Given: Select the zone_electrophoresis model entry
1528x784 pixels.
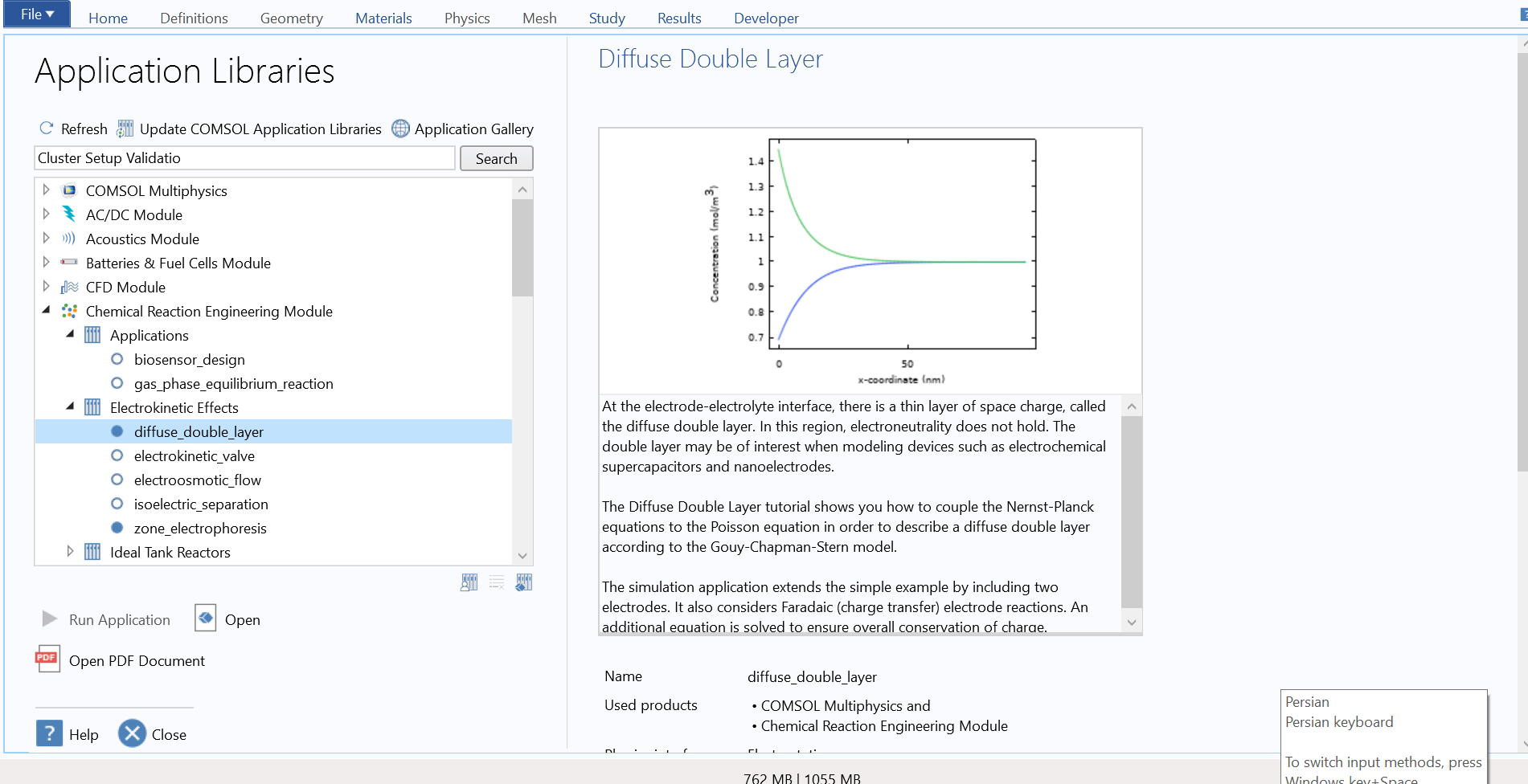Looking at the screenshot, I should [x=199, y=529].
